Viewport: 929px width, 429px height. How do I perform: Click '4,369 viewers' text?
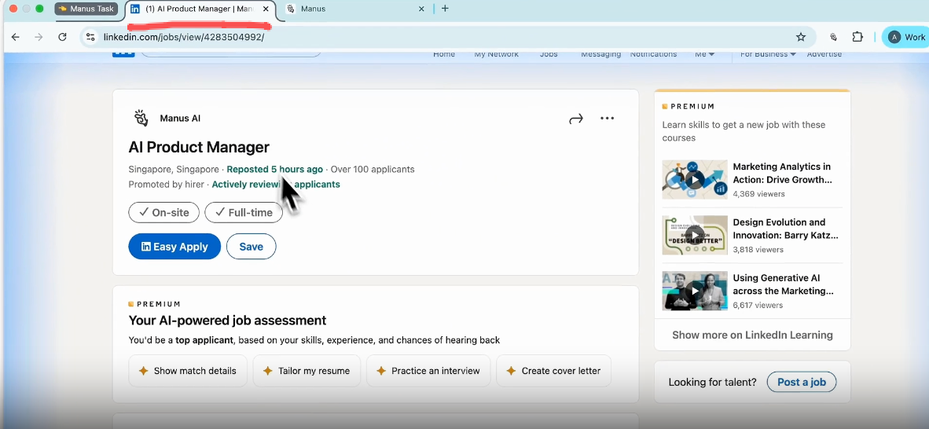(x=759, y=194)
